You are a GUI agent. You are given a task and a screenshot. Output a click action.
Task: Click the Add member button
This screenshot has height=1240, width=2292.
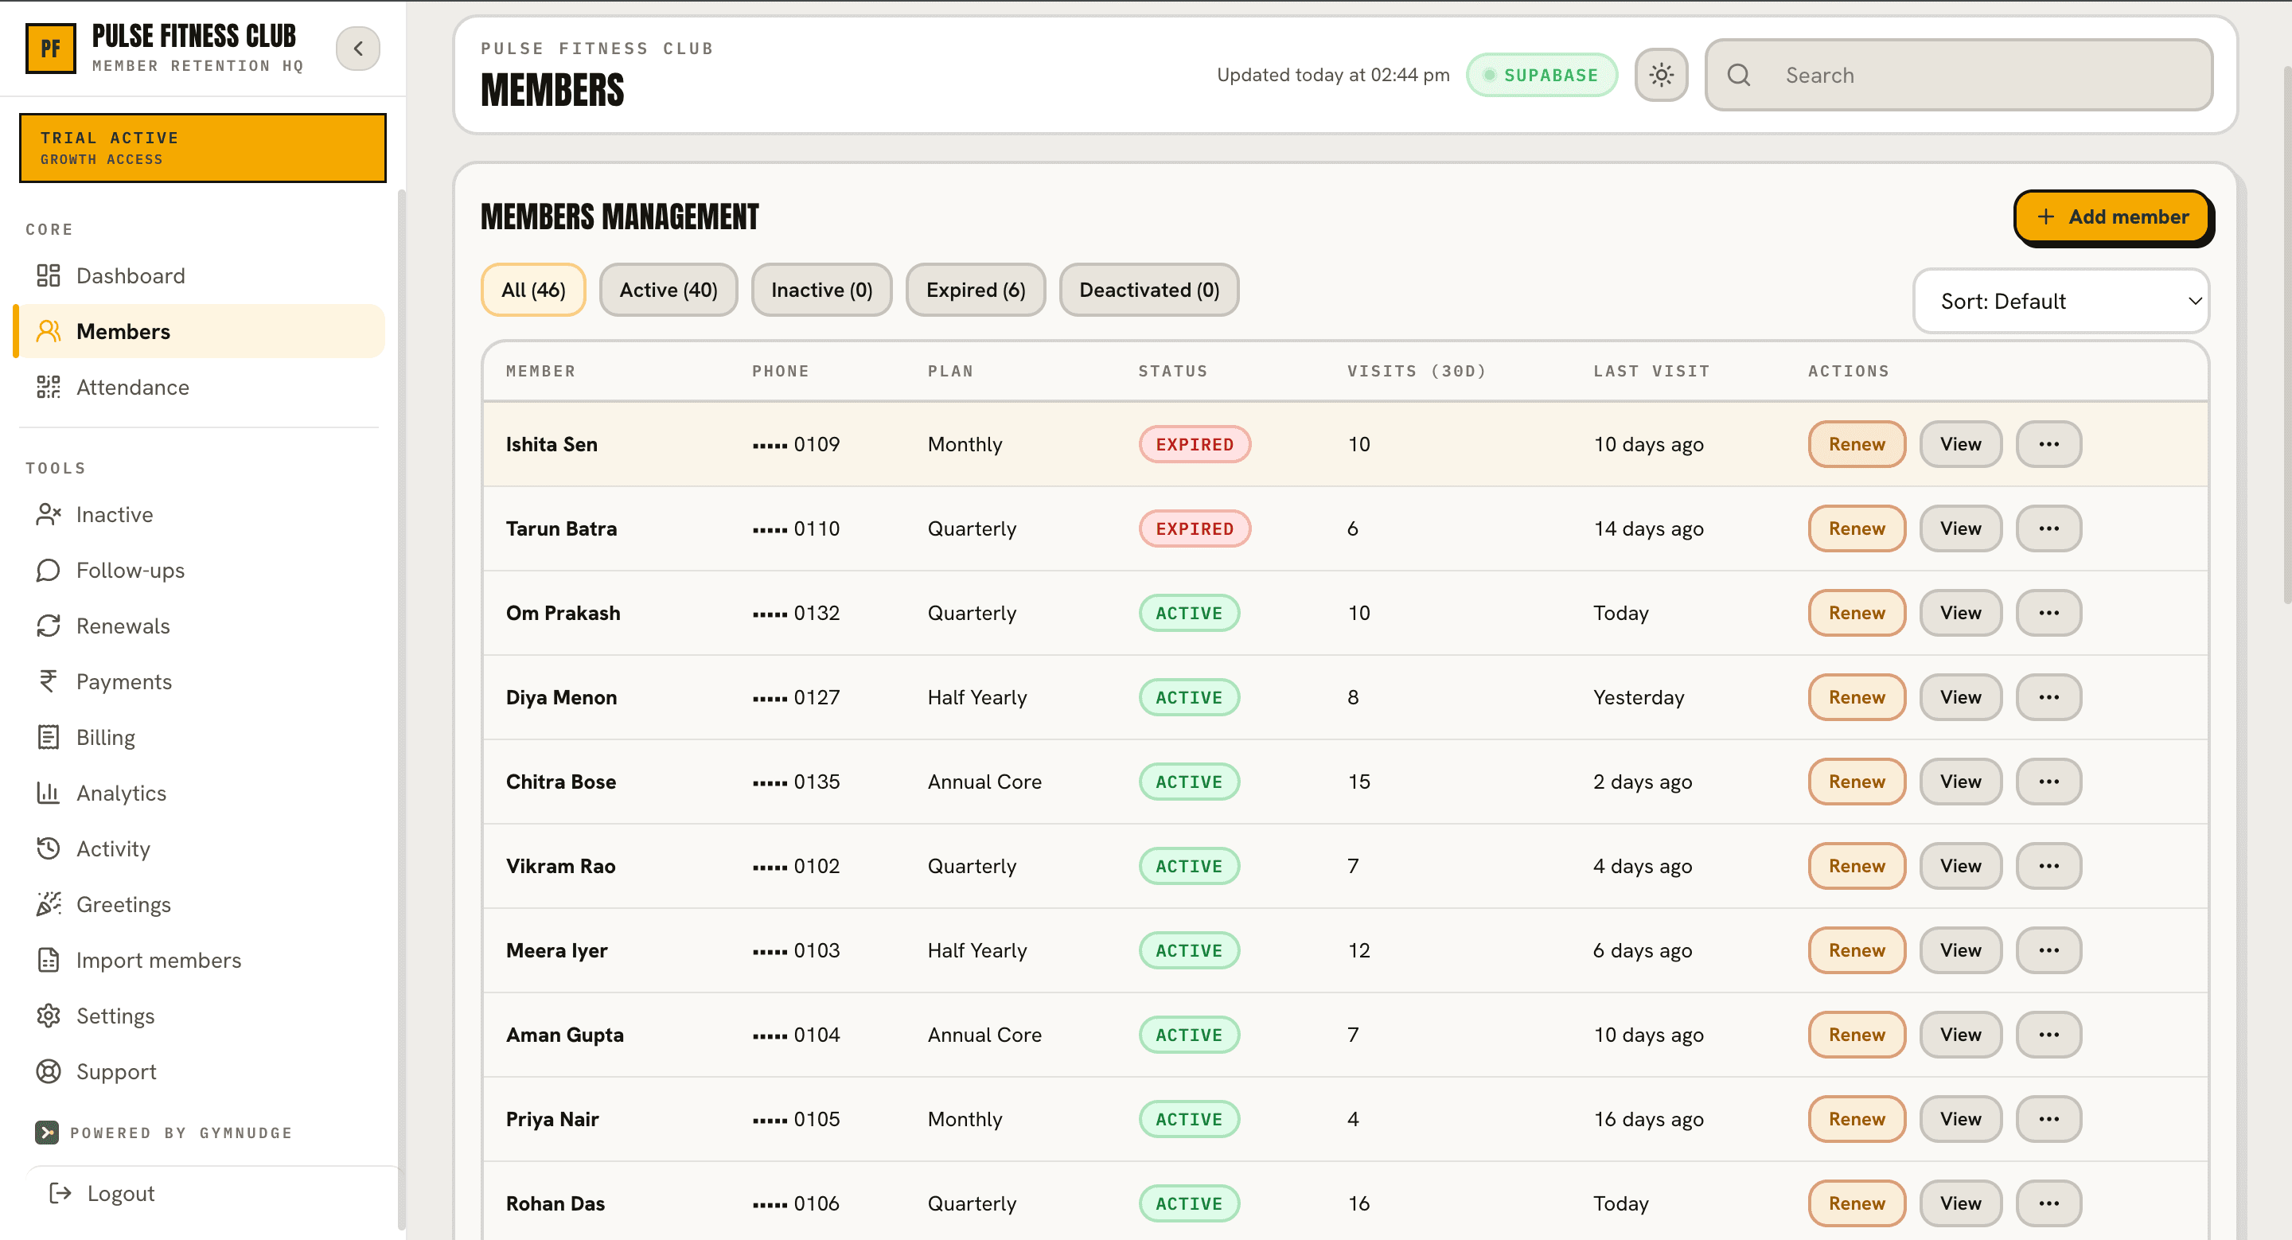coord(2112,217)
